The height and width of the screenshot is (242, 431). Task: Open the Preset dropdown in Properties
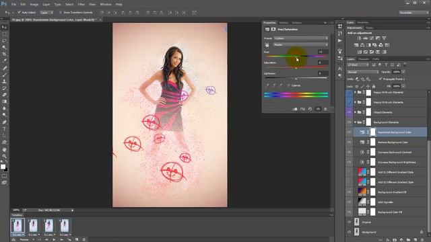tap(300, 38)
